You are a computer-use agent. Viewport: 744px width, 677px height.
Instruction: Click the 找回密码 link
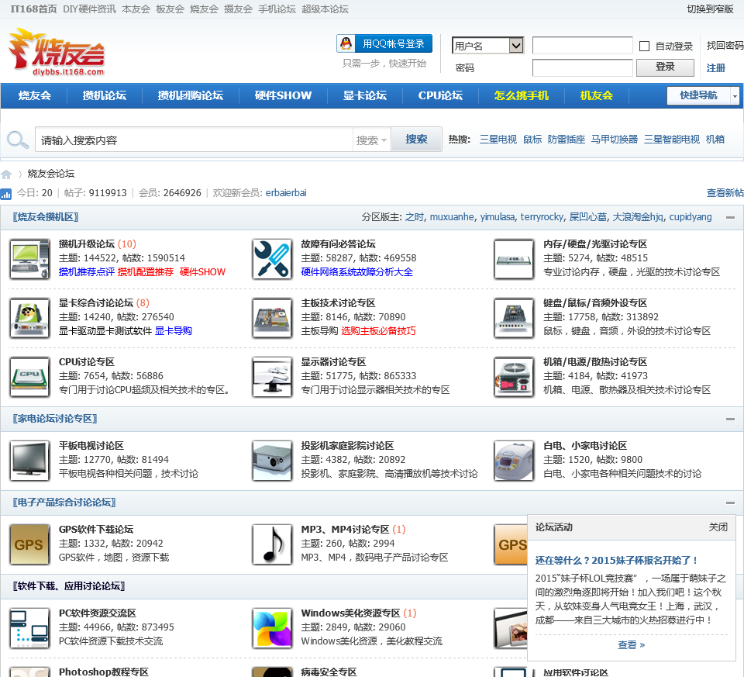725,46
